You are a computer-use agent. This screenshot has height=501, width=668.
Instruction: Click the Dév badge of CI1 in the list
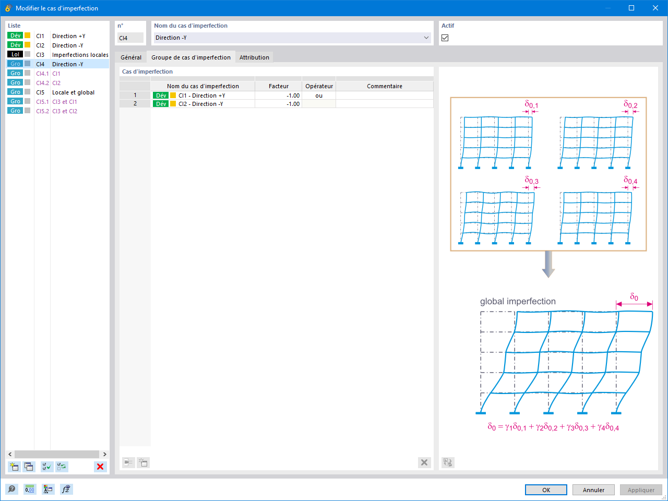point(15,35)
